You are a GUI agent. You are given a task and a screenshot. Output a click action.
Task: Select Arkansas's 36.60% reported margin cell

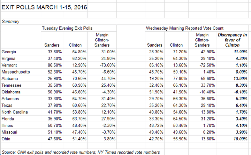(203, 99)
